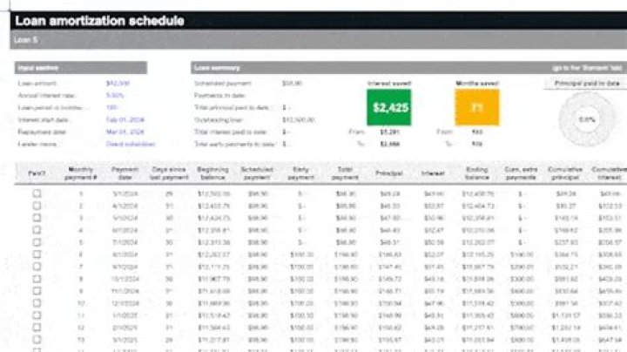The height and width of the screenshot is (352, 627).
Task: Click the Lender name value cell
Action: 131,144
